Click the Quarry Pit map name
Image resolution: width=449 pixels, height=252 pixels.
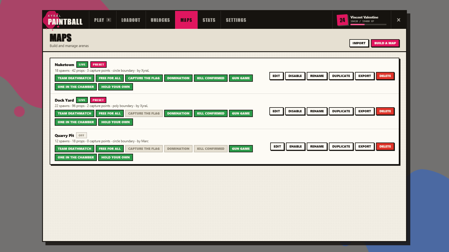pyautogui.click(x=64, y=136)
